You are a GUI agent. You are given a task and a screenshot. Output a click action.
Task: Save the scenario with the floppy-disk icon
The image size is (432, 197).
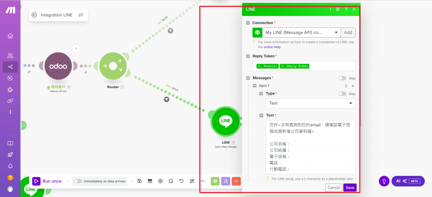(139, 181)
